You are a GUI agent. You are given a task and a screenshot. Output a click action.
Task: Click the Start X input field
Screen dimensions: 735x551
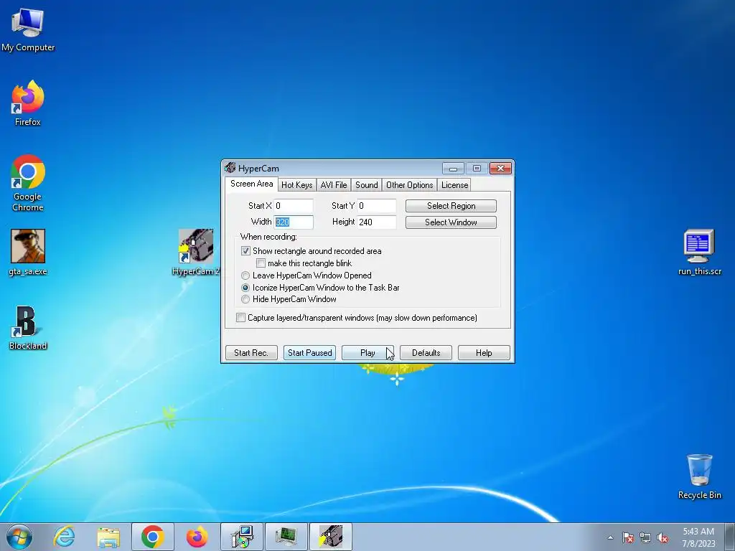(x=294, y=206)
